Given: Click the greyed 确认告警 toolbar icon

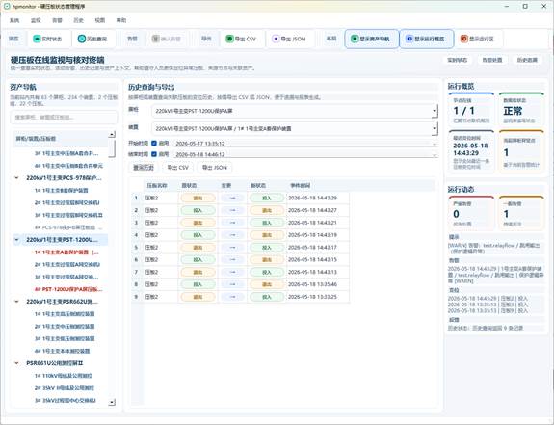Looking at the screenshot, I should pos(155,39).
